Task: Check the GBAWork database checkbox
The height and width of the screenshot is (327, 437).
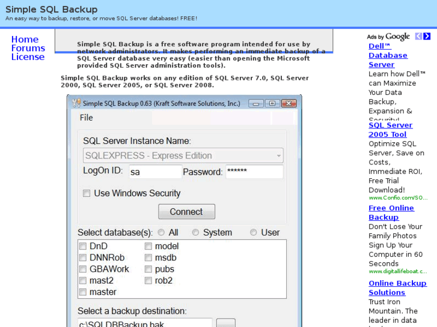Action: [x=83, y=269]
